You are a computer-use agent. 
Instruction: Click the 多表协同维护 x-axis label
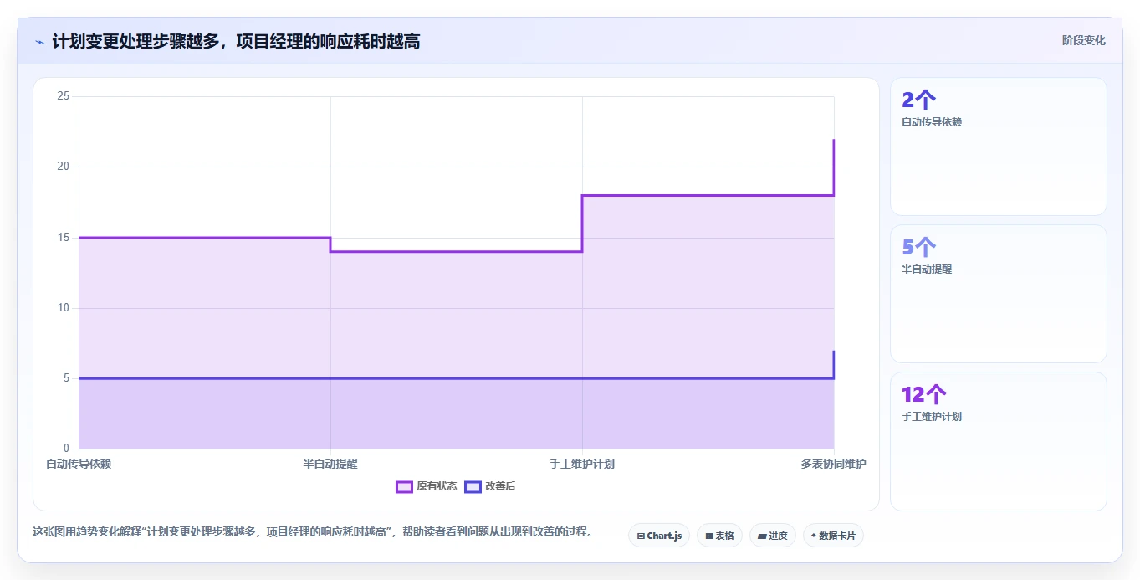click(x=834, y=464)
